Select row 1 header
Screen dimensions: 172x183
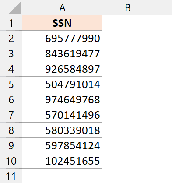(x=11, y=23)
